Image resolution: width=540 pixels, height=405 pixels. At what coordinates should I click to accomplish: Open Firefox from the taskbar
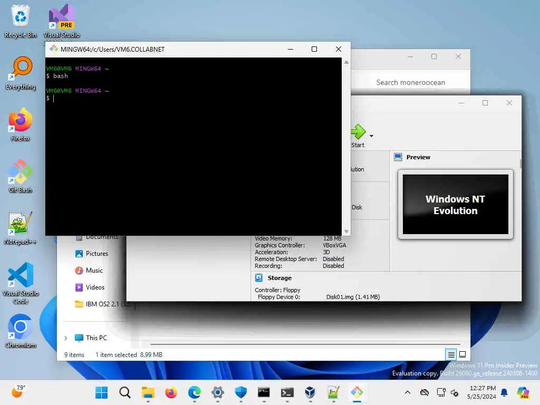click(x=171, y=392)
